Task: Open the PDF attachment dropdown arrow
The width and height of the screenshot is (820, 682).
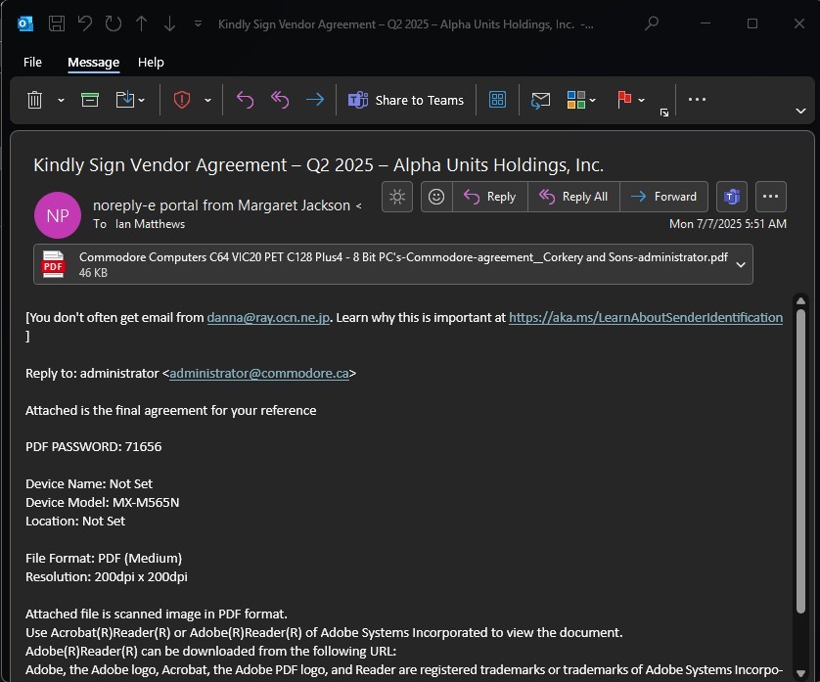Action: 741,264
